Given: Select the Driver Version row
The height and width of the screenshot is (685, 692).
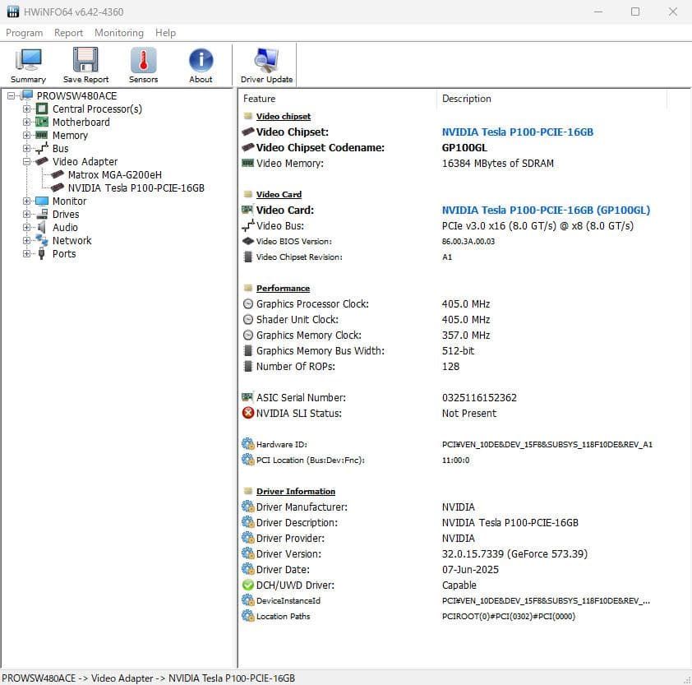Looking at the screenshot, I should coord(288,553).
